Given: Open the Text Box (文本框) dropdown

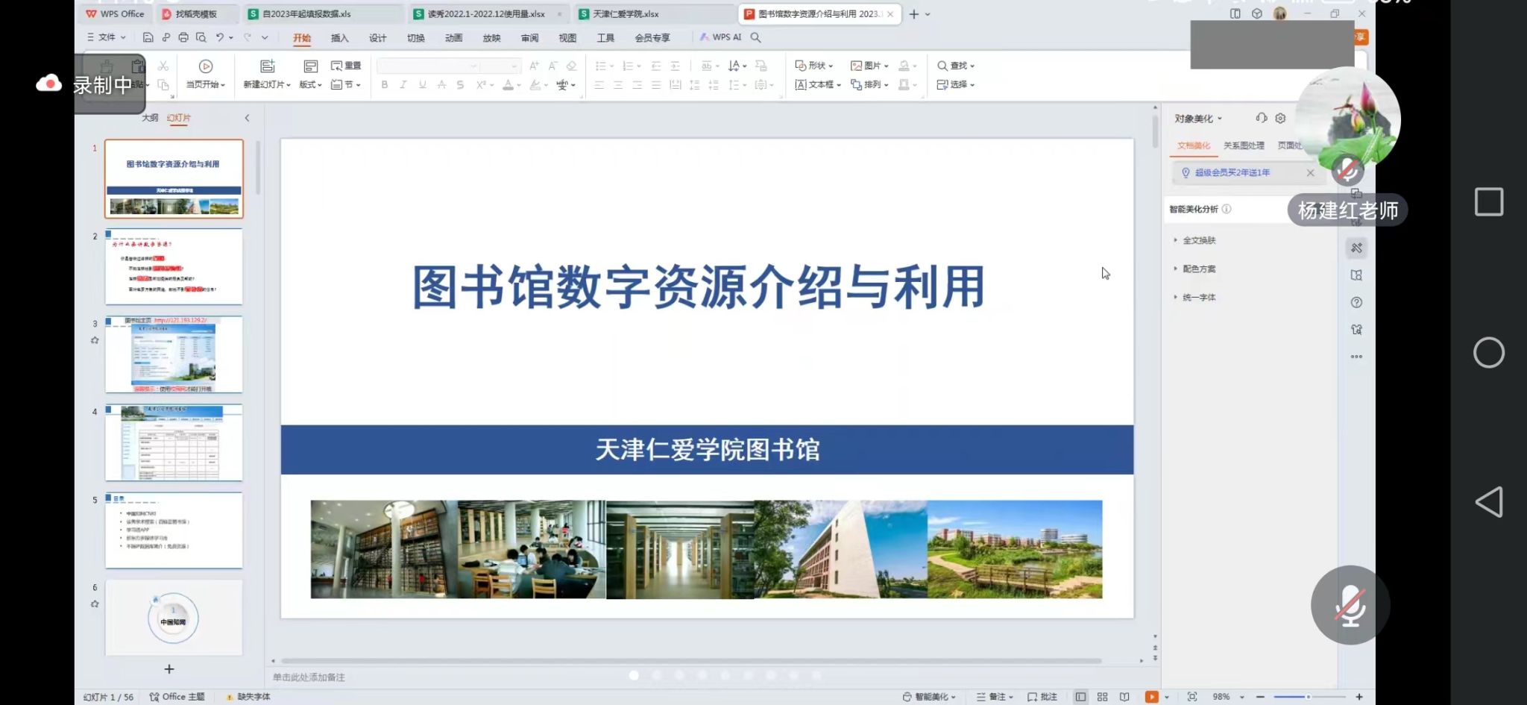Looking at the screenshot, I should pyautogui.click(x=818, y=85).
